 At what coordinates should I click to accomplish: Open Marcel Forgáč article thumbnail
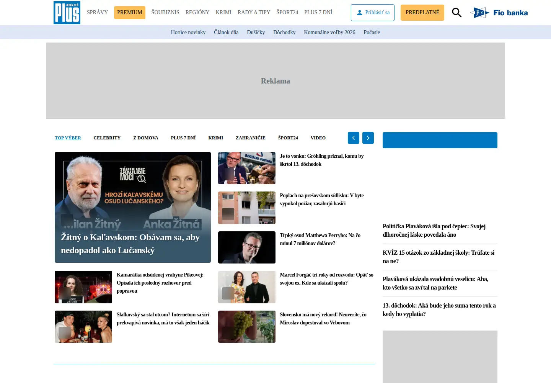click(247, 287)
